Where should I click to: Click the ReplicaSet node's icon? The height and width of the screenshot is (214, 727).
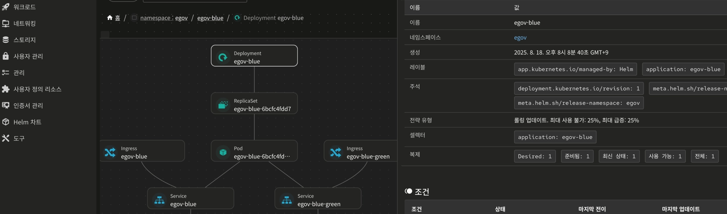(x=223, y=105)
